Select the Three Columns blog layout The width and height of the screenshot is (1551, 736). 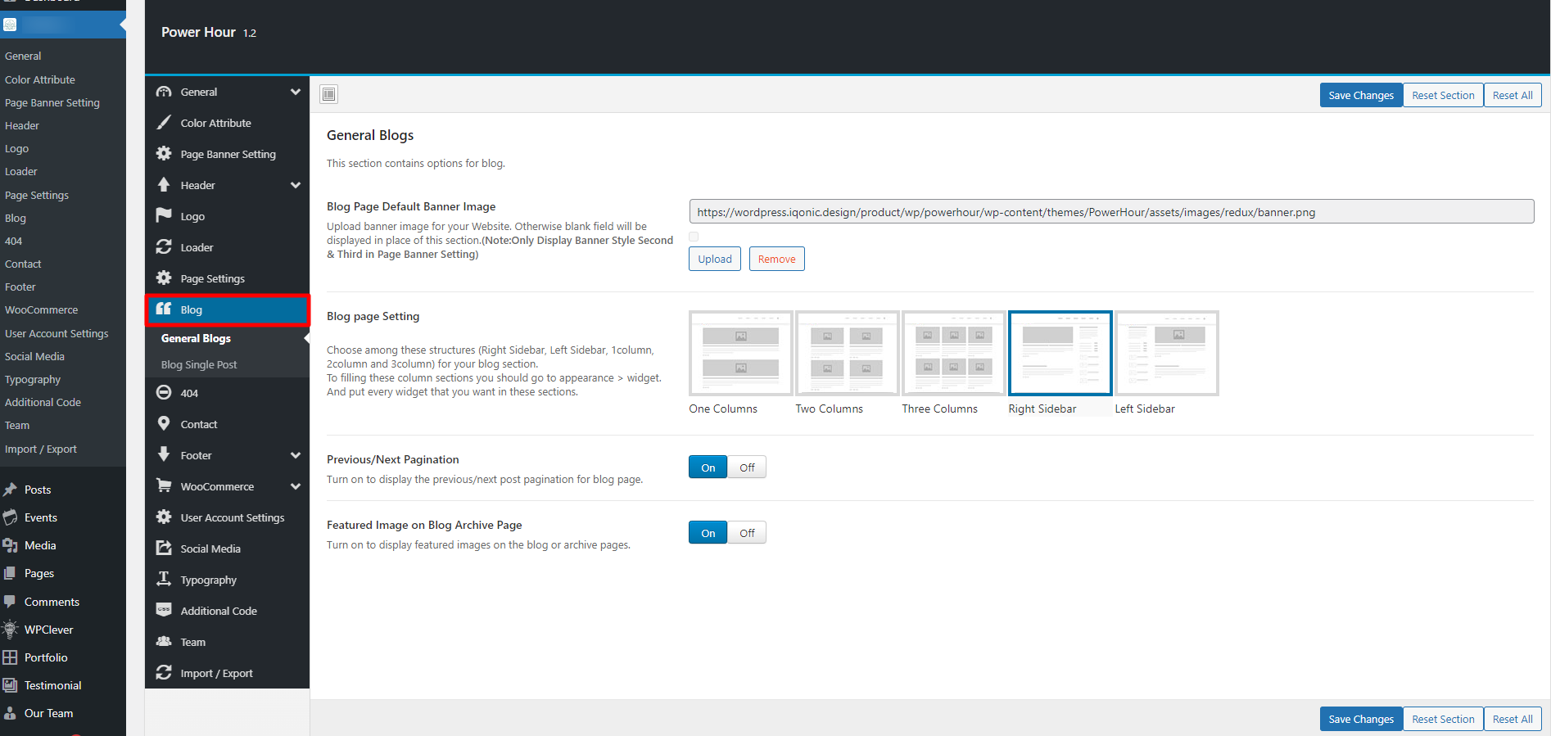pos(953,353)
